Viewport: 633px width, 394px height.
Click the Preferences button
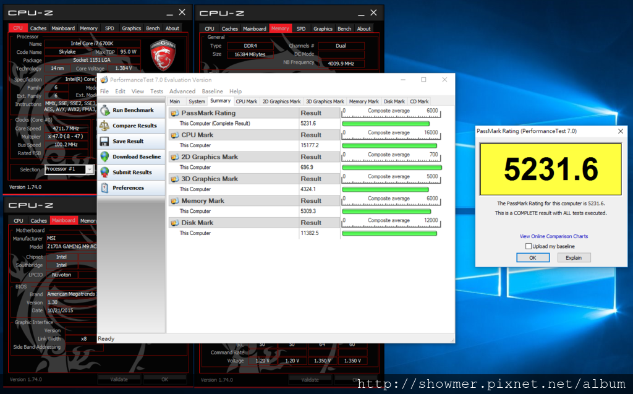coord(131,187)
